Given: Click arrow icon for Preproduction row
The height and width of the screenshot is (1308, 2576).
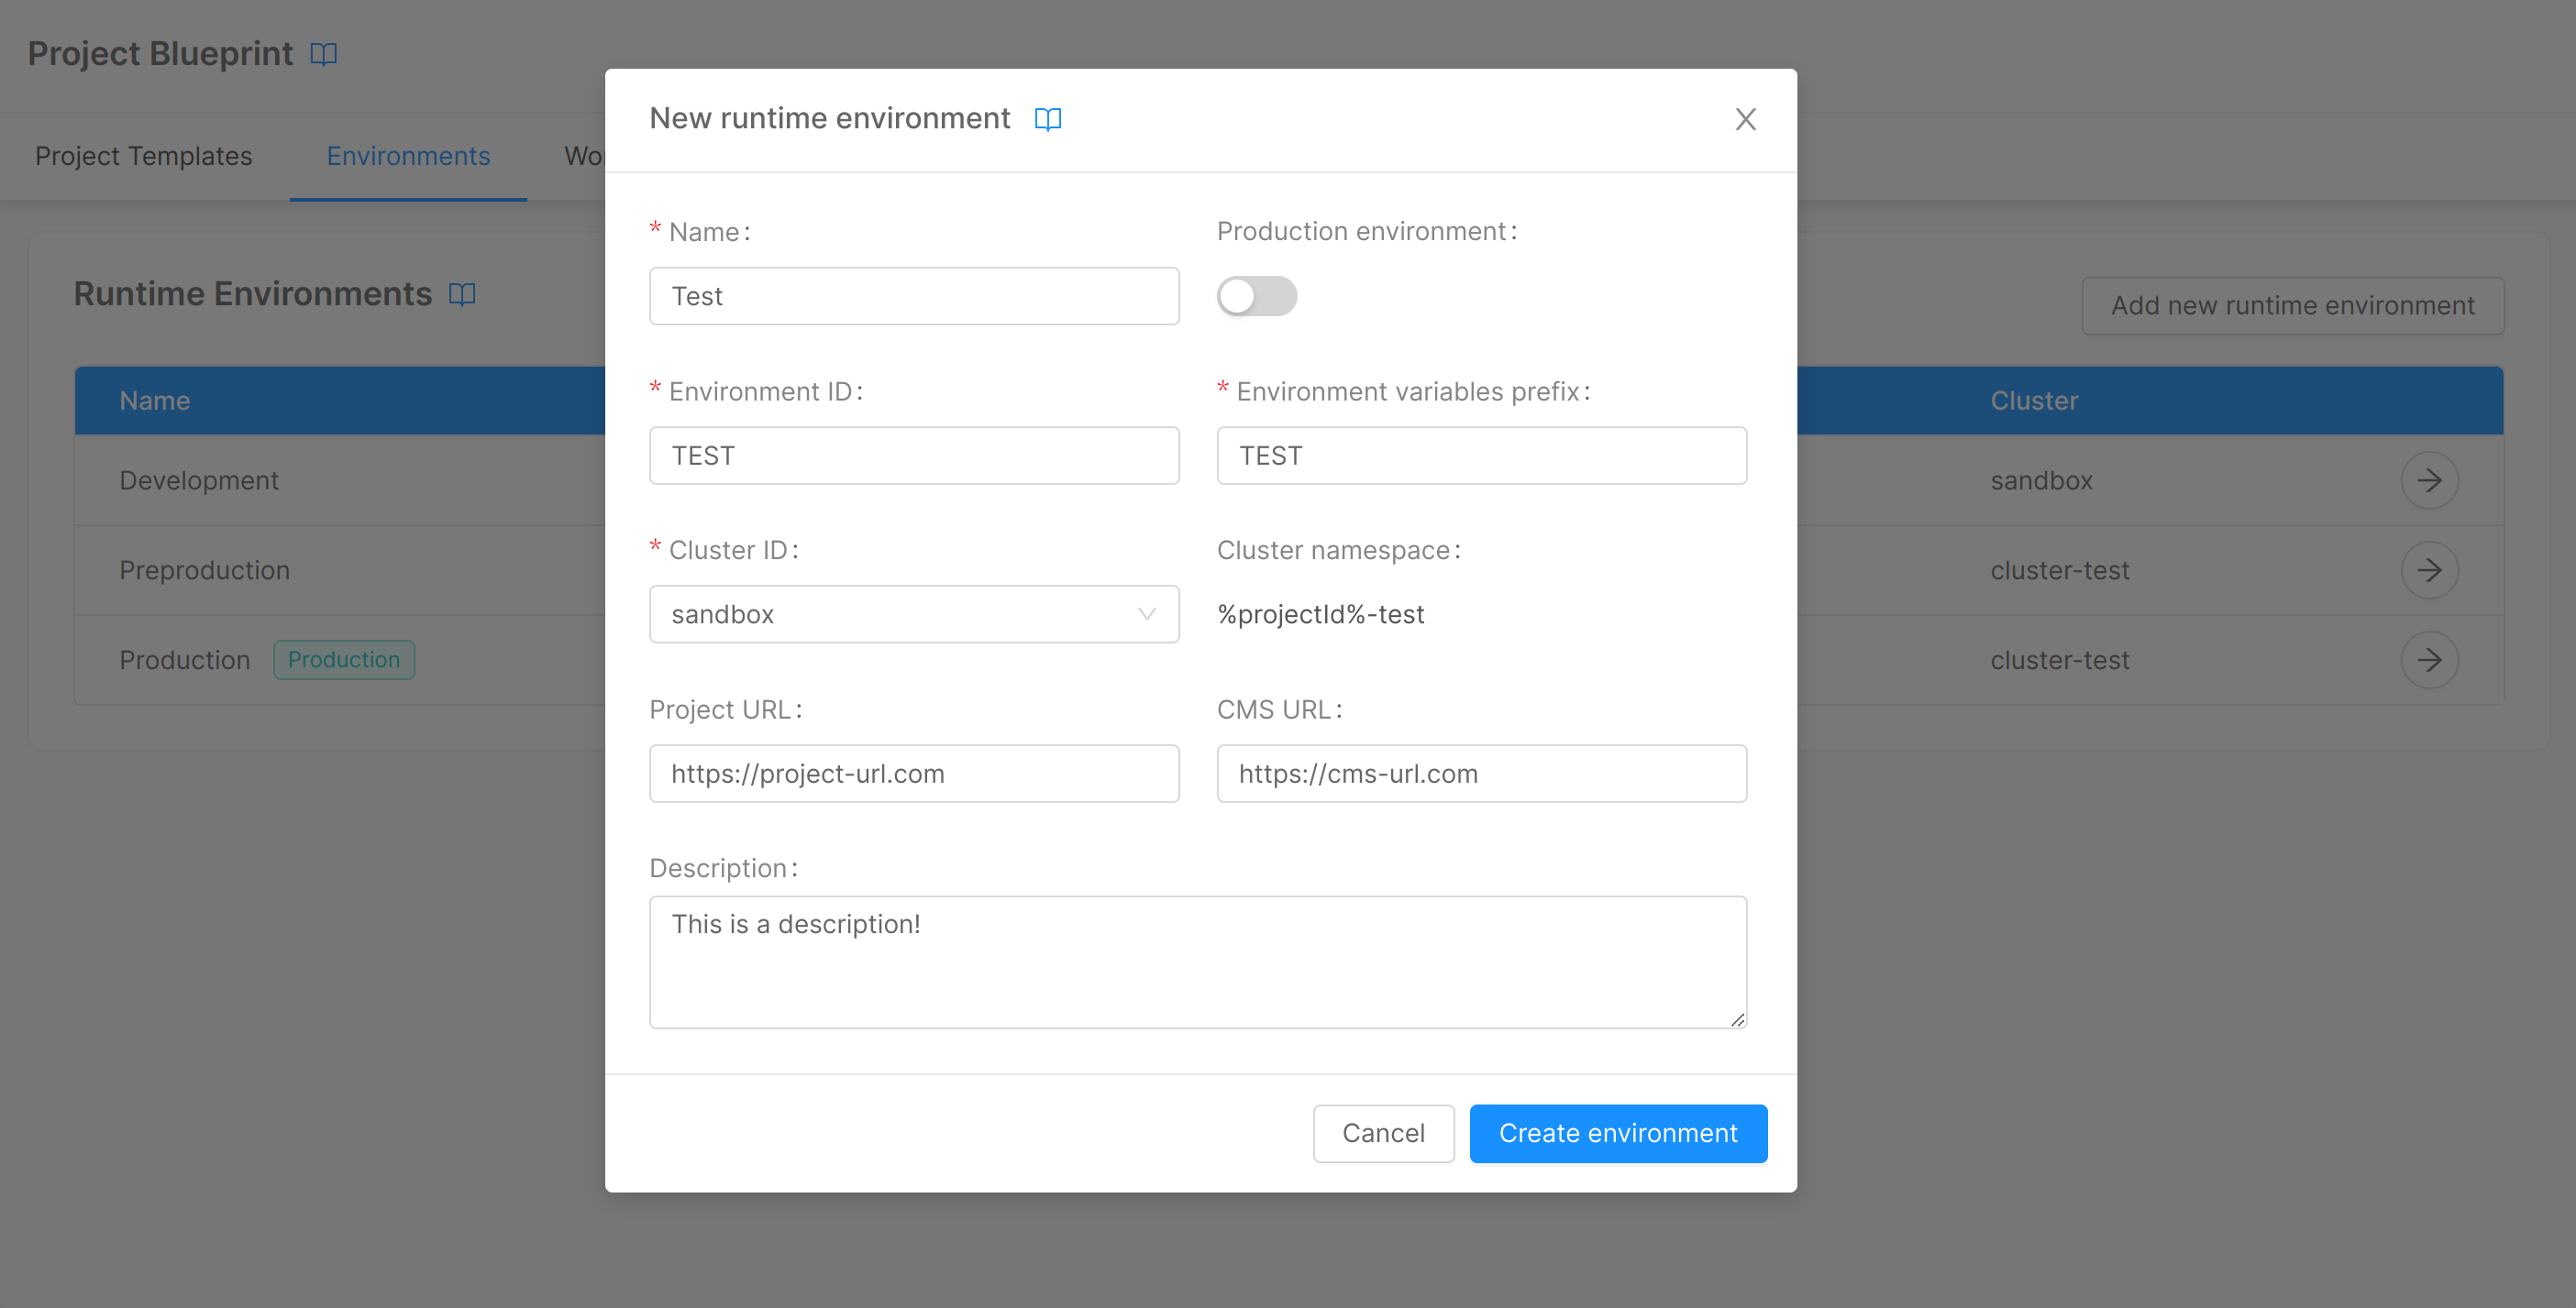Looking at the screenshot, I should (2429, 570).
